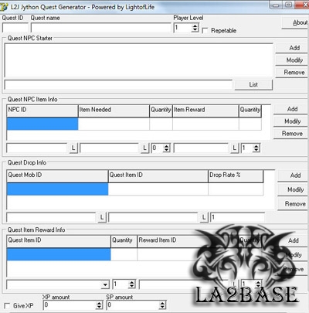Click the drop Quest Item ID entry field
309x313 pixels.
point(153,217)
